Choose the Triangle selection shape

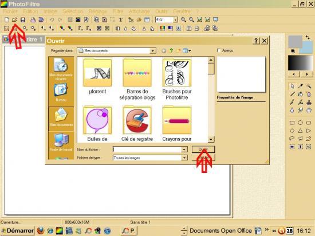click(x=300, y=131)
